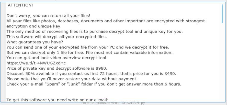Open the https://we.tl/t-4NWUGZxdHc link
This screenshot has height=105, width=227.
pos(36,63)
